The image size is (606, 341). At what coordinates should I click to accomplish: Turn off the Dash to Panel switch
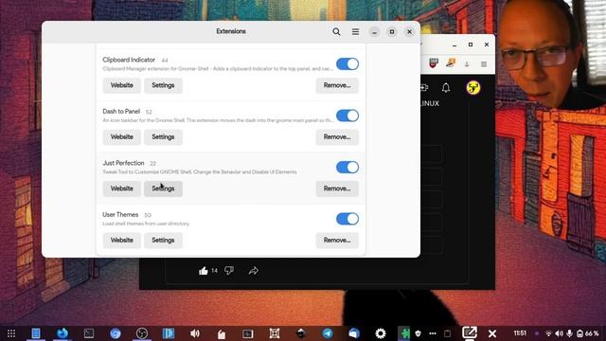pos(348,116)
